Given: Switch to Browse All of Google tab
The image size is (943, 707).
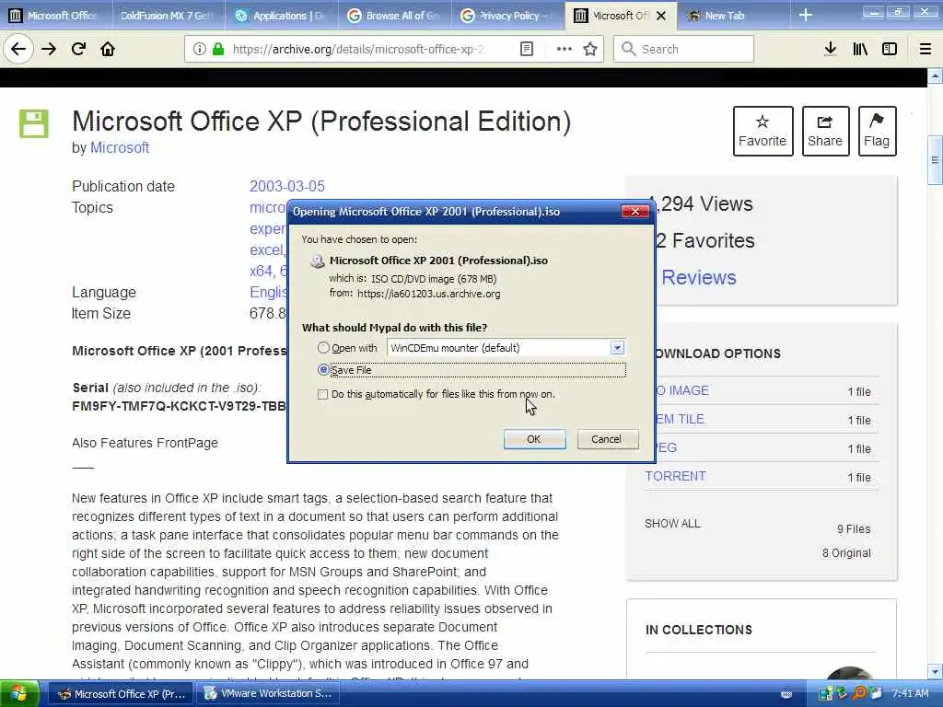Looking at the screenshot, I should [x=394, y=16].
